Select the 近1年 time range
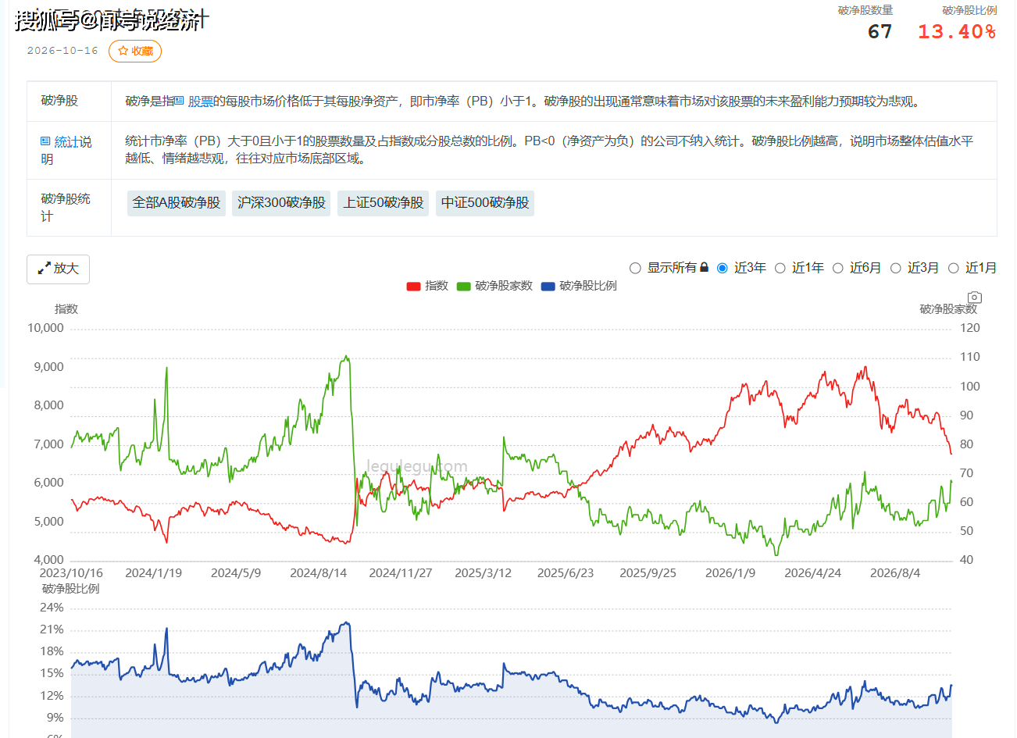The height and width of the screenshot is (738, 1017). pos(780,268)
